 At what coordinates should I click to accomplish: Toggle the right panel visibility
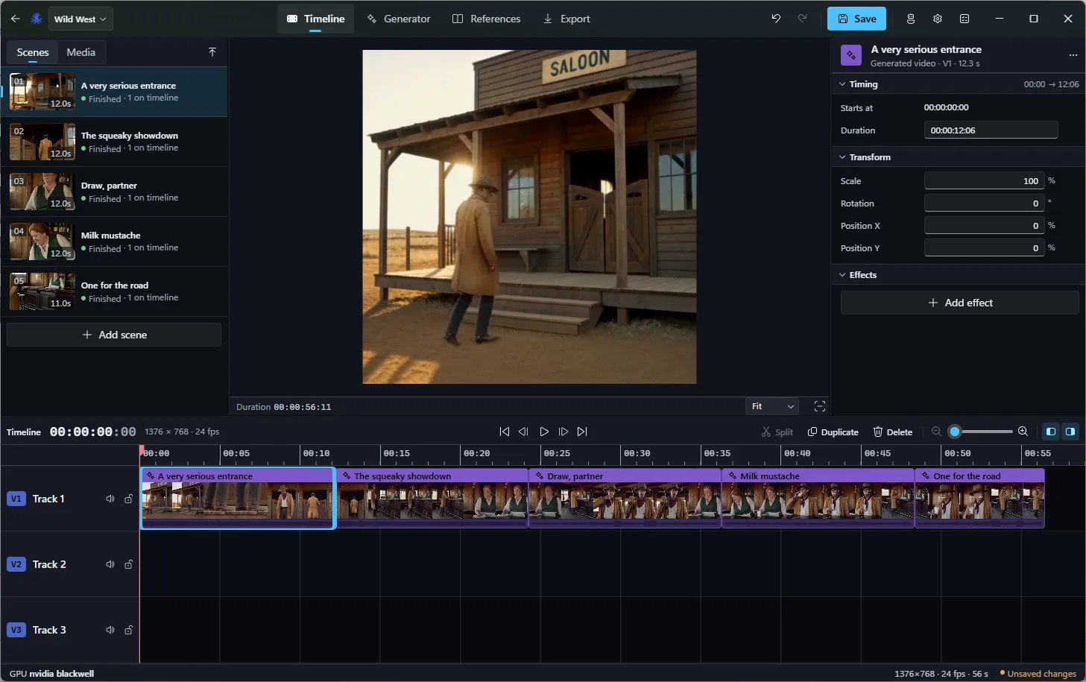[x=1070, y=432]
